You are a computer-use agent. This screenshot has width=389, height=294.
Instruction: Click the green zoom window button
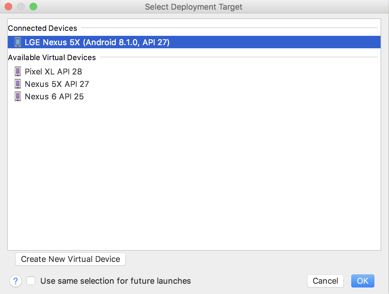33,7
